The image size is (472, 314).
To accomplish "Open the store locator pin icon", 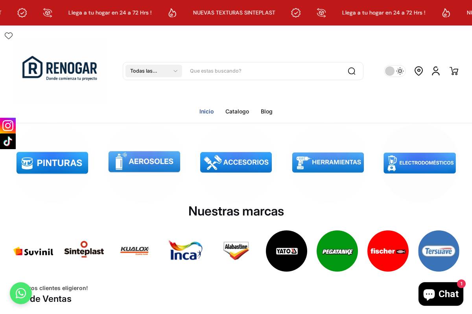I will [x=419, y=71].
